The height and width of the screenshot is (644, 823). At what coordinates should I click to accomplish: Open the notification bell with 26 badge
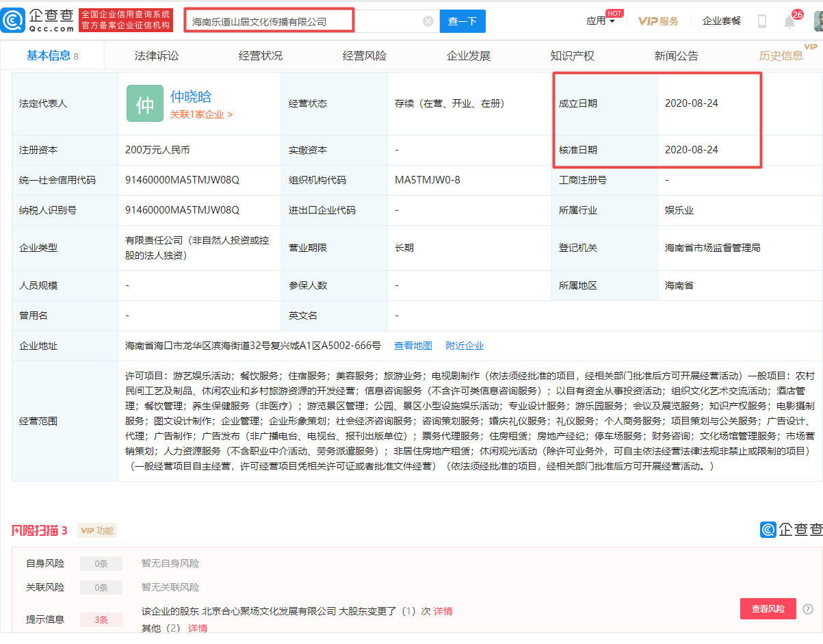click(x=789, y=21)
